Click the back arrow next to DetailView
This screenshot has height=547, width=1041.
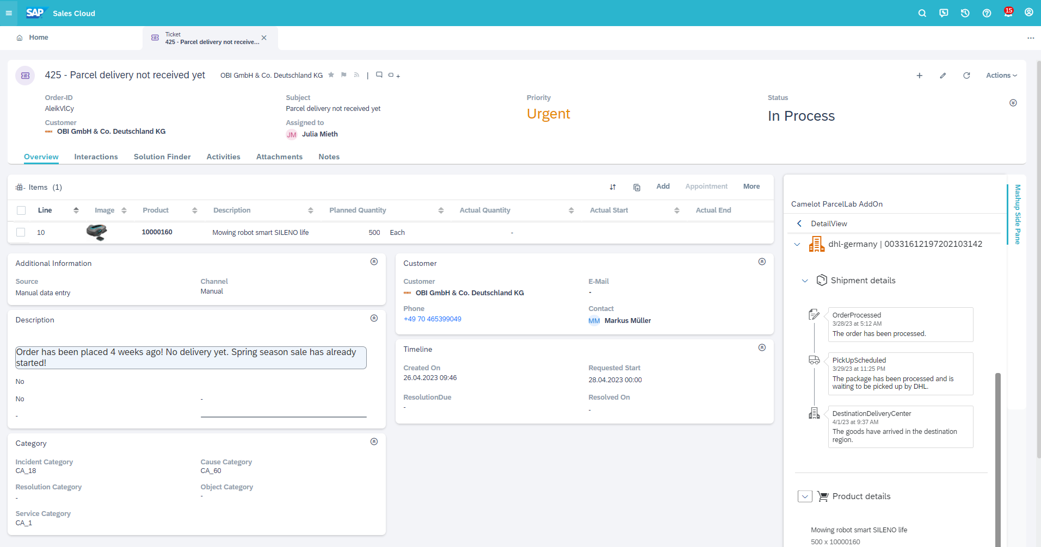(x=799, y=223)
